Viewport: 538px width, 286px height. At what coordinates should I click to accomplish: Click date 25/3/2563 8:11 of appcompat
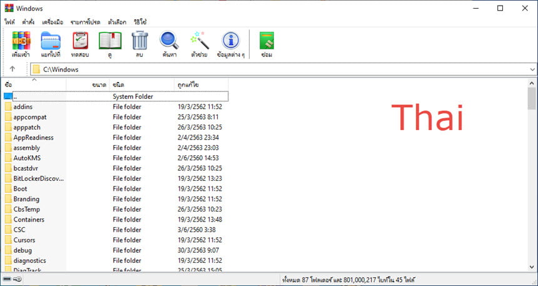198,117
